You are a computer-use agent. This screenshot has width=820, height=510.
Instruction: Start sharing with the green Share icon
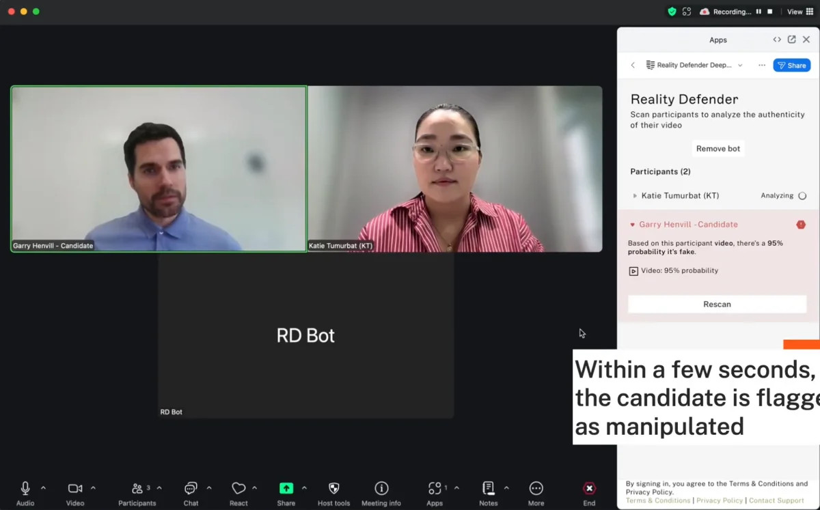pyautogui.click(x=287, y=487)
